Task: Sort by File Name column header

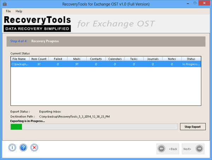Action: [20, 59]
